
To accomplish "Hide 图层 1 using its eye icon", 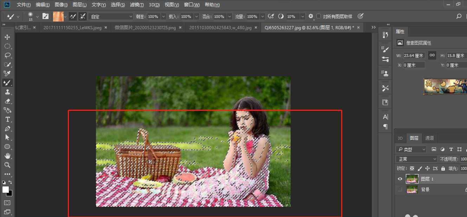I will (x=400, y=179).
